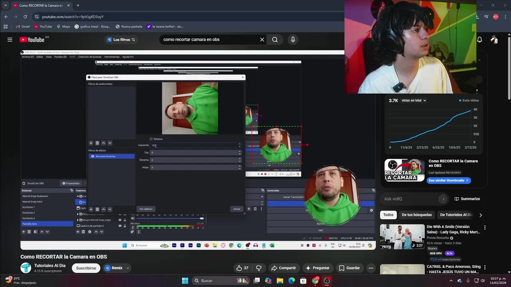
Task: Open more actions ellipsis under video
Action: (371, 268)
